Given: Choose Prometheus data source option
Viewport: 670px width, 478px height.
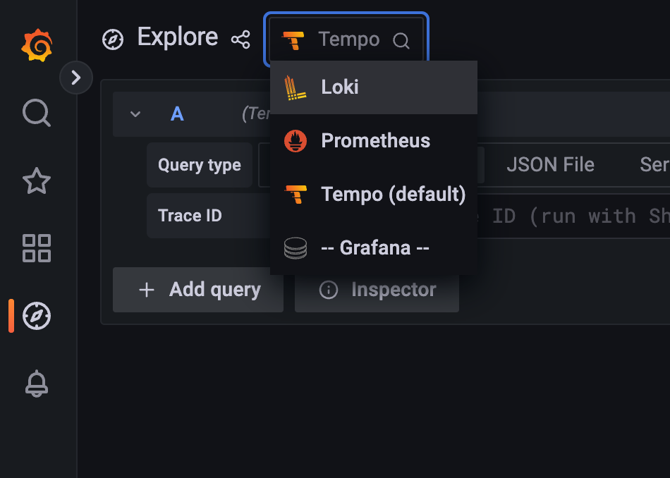Looking at the screenshot, I should coord(374,140).
